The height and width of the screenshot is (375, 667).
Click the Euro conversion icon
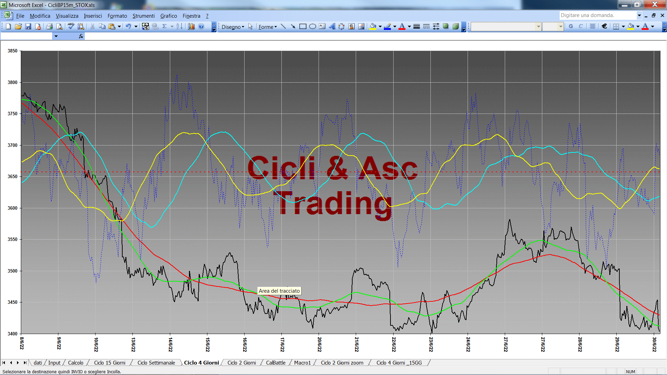(146, 26)
